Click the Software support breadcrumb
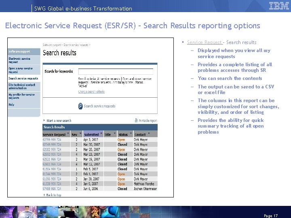Image resolution: width=291 pixels, height=218 pixels. tap(52, 45)
